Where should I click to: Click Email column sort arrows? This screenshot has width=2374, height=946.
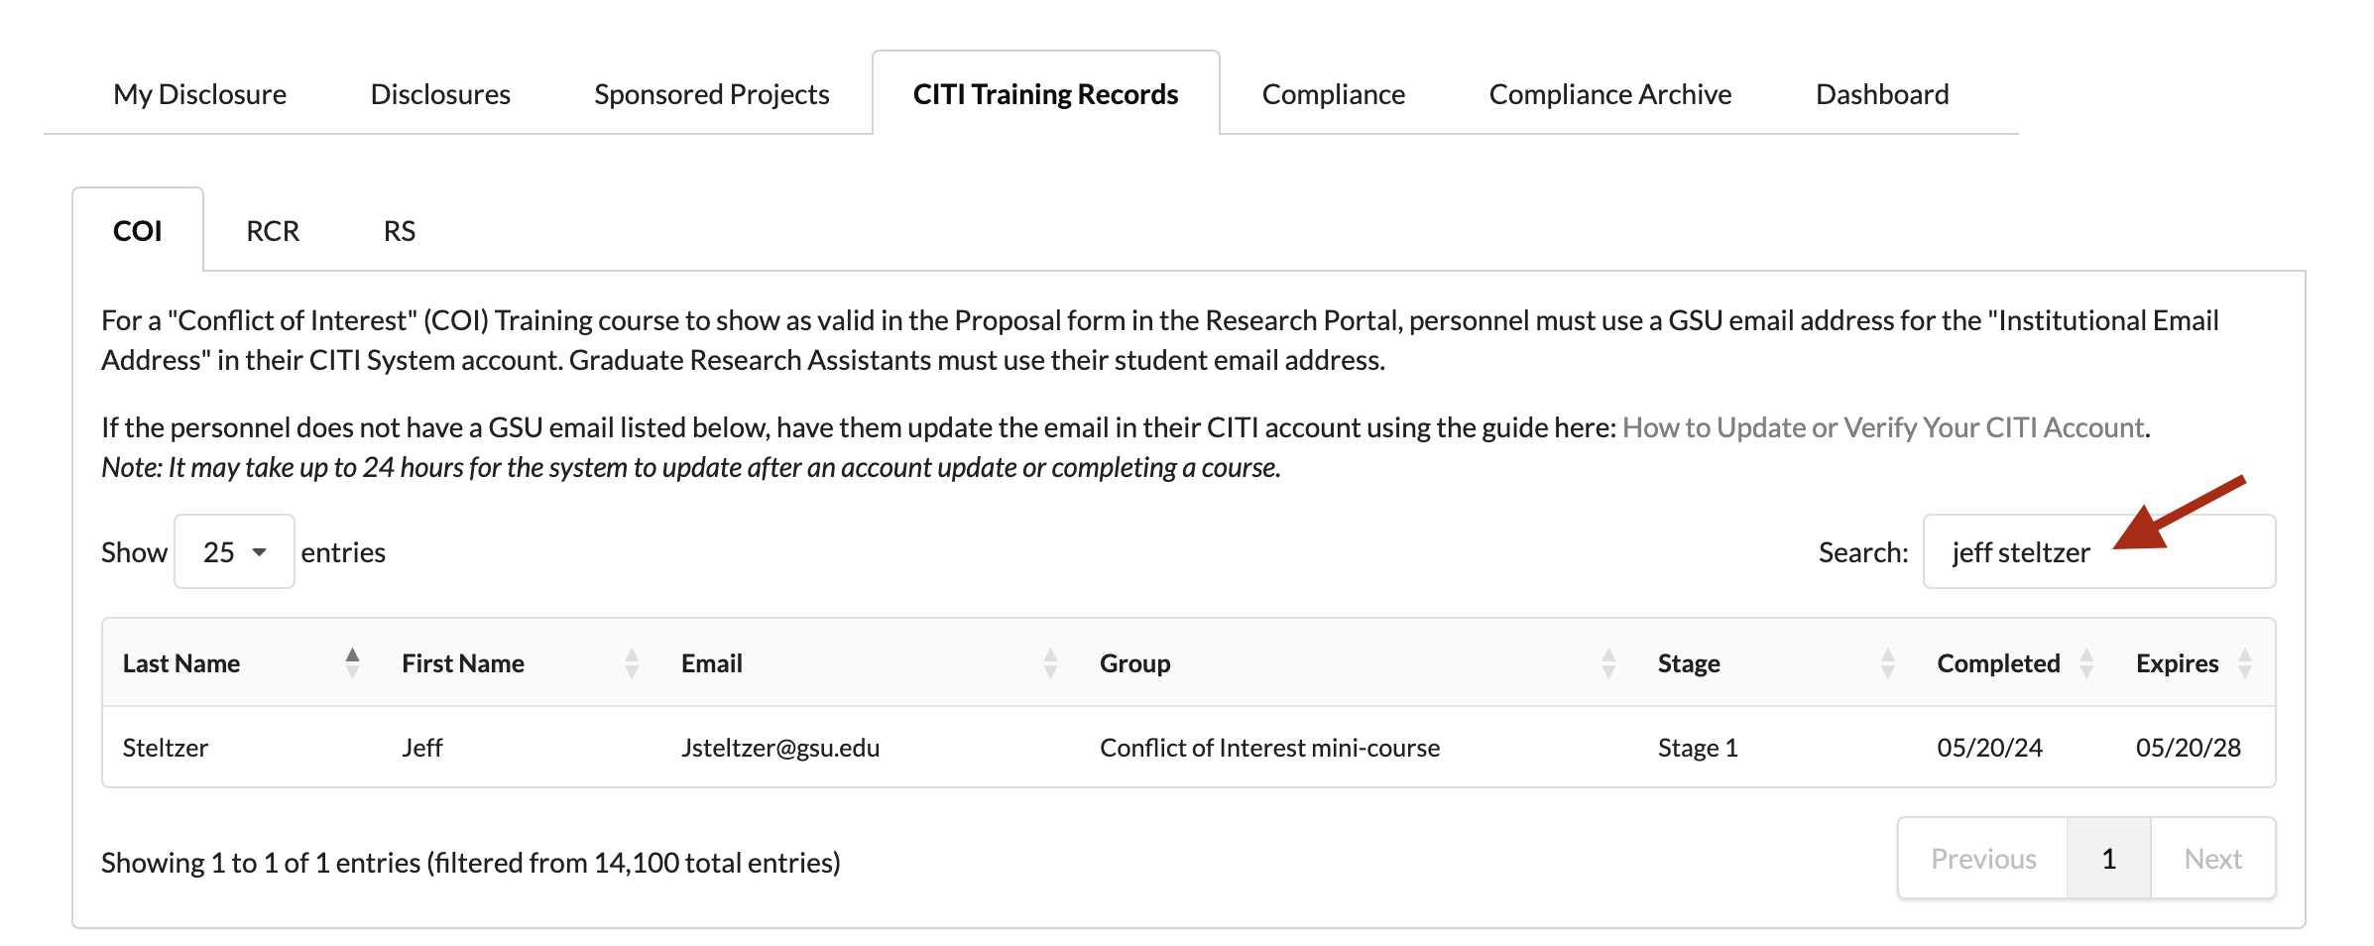(x=1050, y=662)
